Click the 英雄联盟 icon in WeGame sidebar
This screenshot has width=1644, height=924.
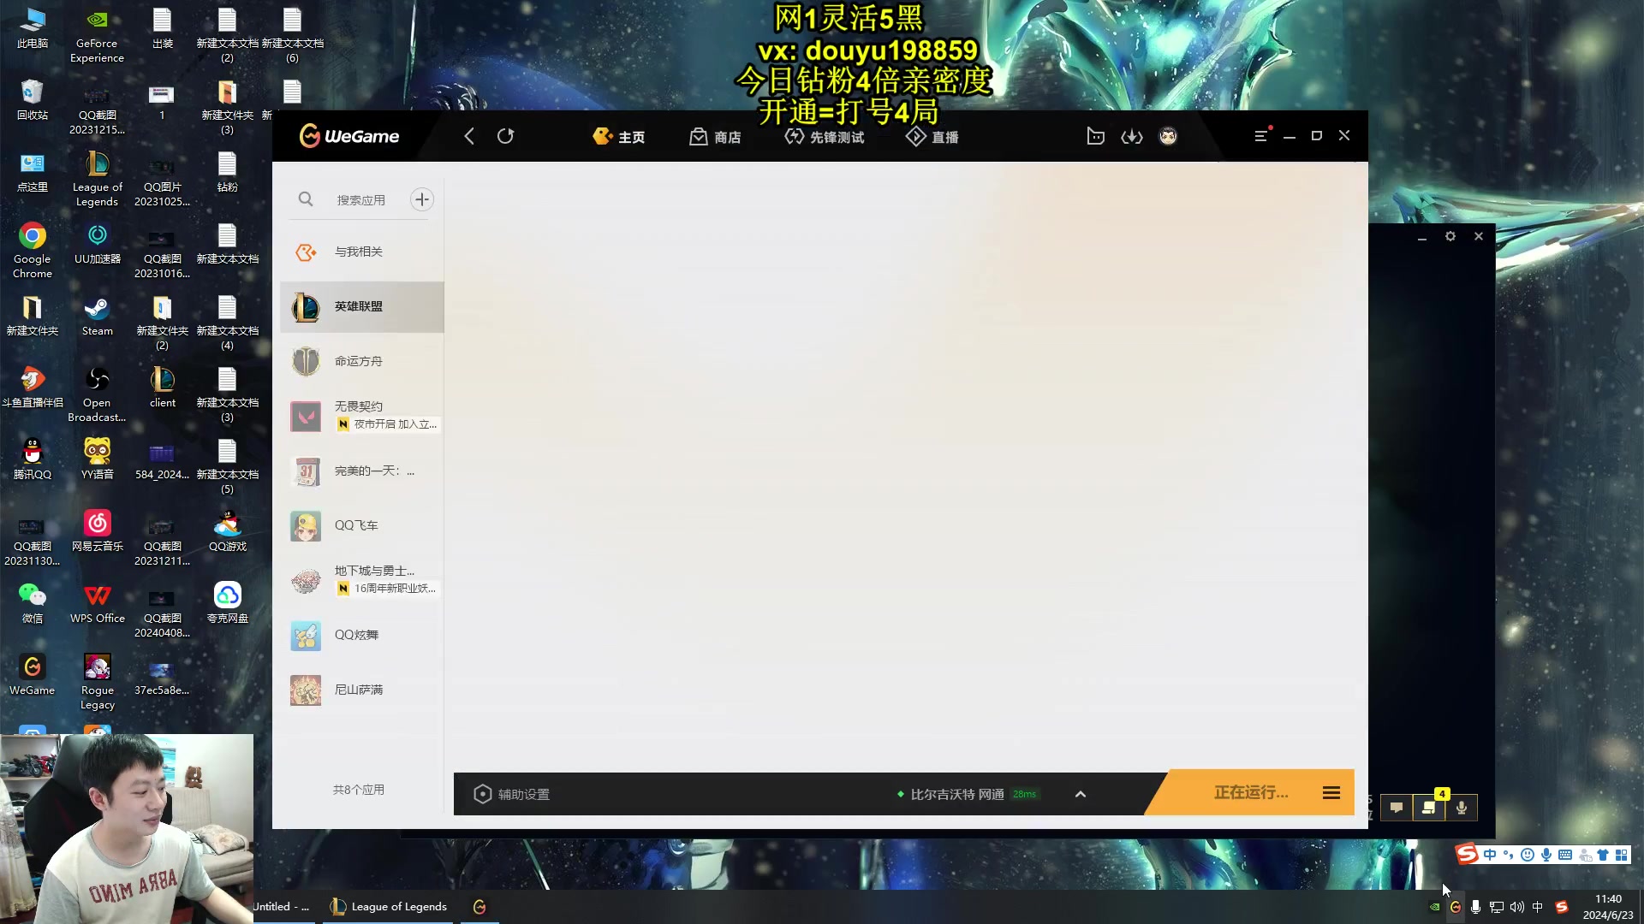pyautogui.click(x=307, y=307)
